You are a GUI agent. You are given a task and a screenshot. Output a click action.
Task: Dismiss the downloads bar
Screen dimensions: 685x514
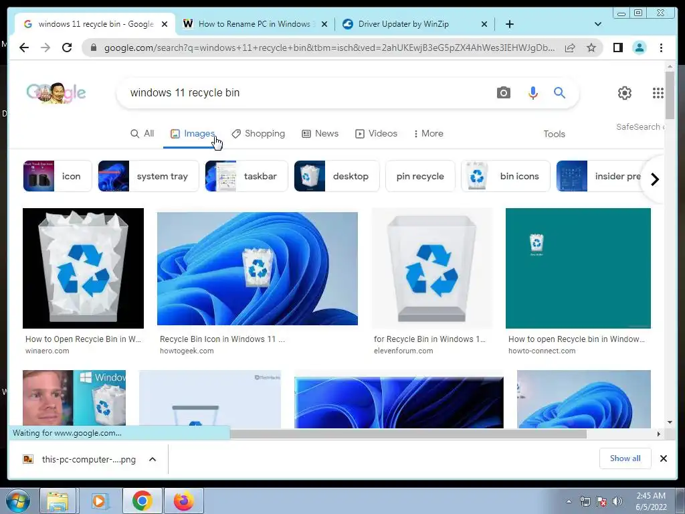tap(663, 458)
